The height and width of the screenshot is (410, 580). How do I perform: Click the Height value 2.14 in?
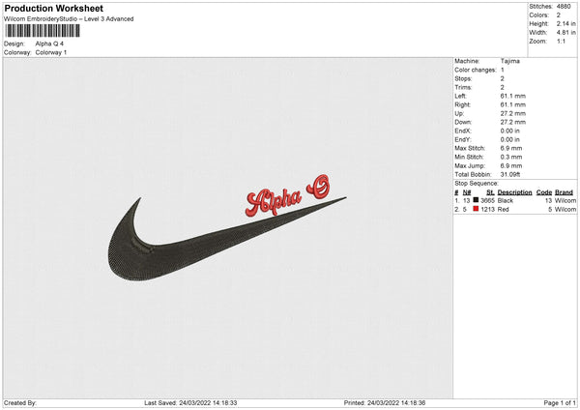point(565,23)
